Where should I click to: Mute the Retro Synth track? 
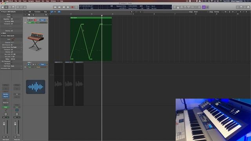pyautogui.click(x=29, y=20)
